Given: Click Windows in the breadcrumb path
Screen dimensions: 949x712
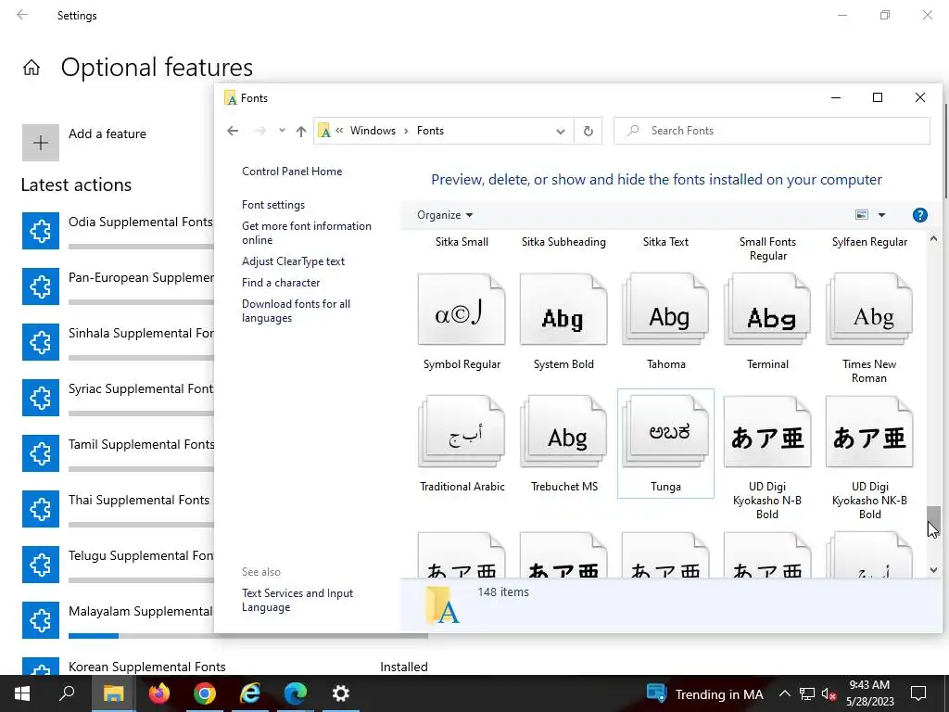Looking at the screenshot, I should tap(373, 131).
